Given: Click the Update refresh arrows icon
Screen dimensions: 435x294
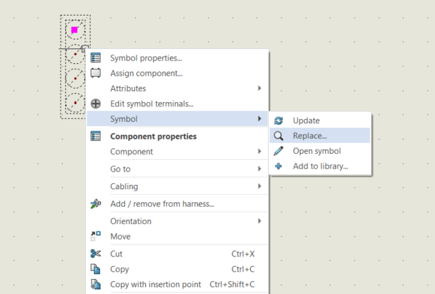Looking at the screenshot, I should point(279,120).
